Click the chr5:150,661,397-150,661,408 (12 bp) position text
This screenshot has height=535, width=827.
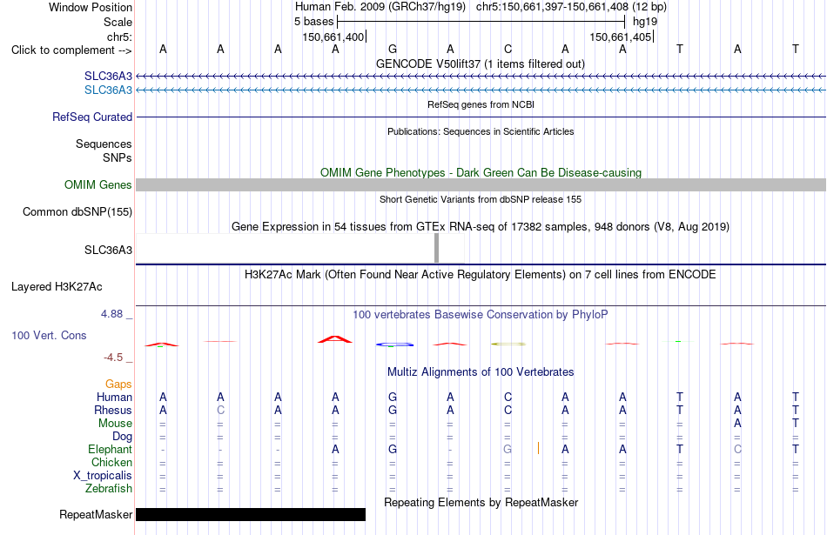click(571, 7)
